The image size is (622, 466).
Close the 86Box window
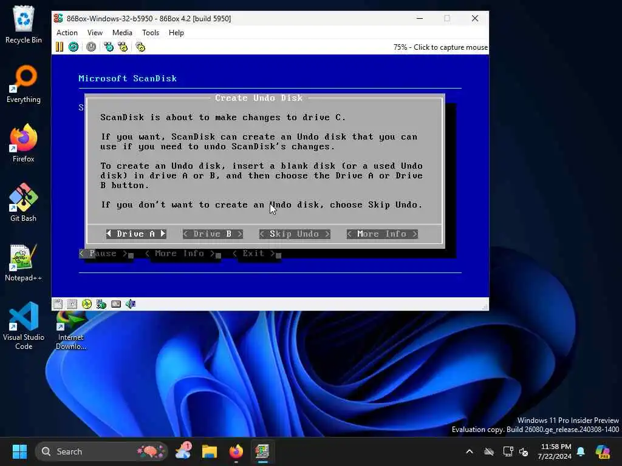point(475,18)
